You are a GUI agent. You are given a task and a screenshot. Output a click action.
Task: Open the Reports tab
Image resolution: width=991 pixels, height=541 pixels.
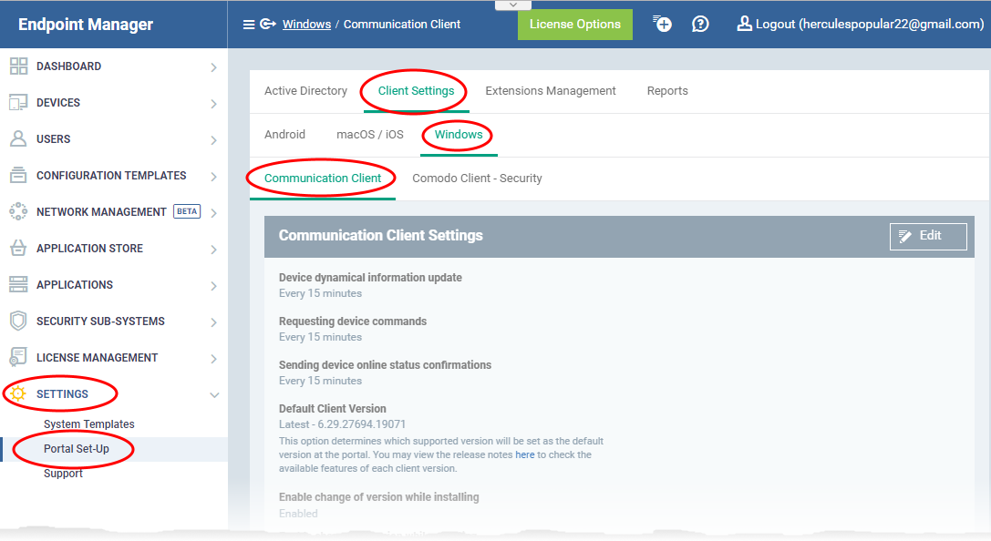(x=667, y=91)
